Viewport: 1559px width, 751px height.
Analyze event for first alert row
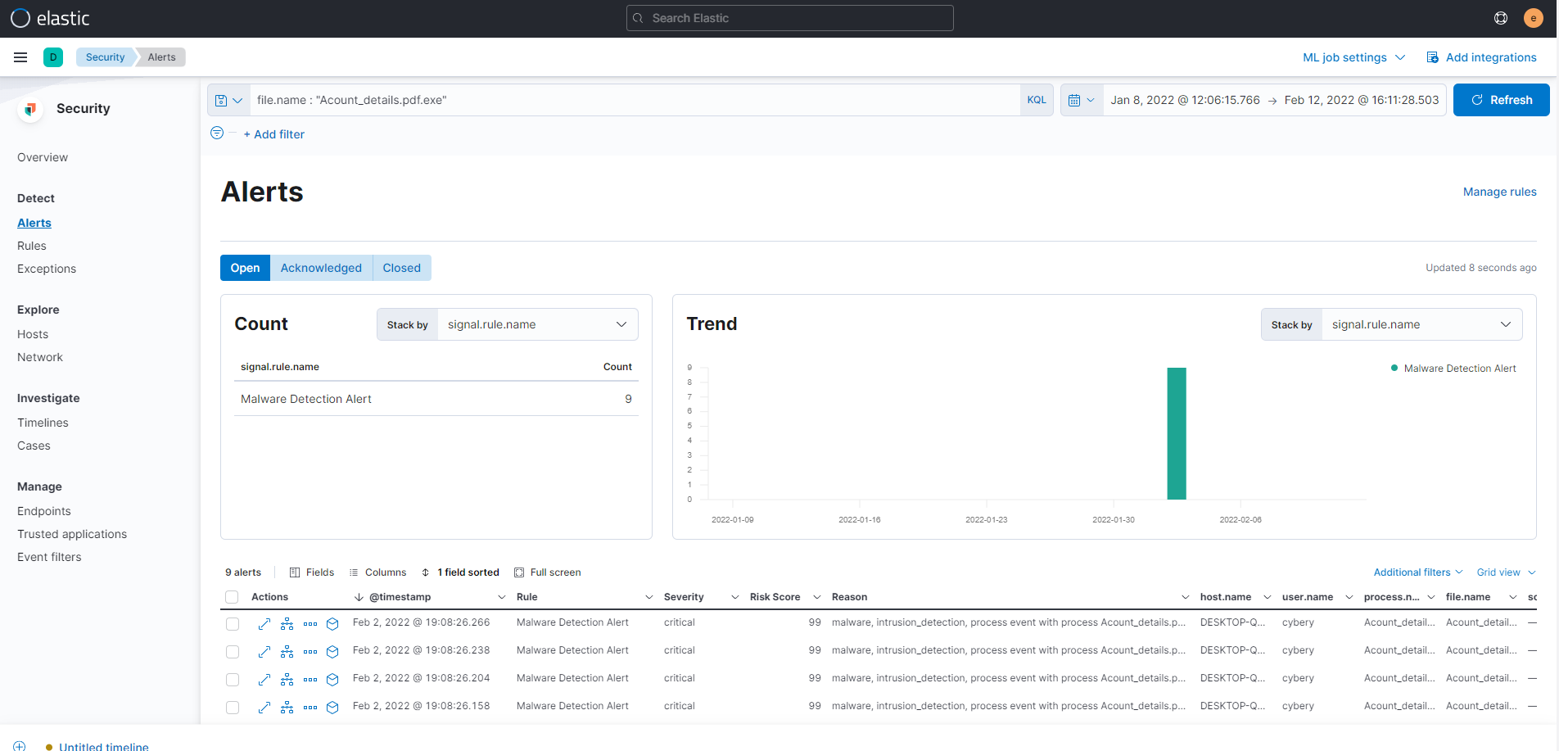[x=287, y=623]
